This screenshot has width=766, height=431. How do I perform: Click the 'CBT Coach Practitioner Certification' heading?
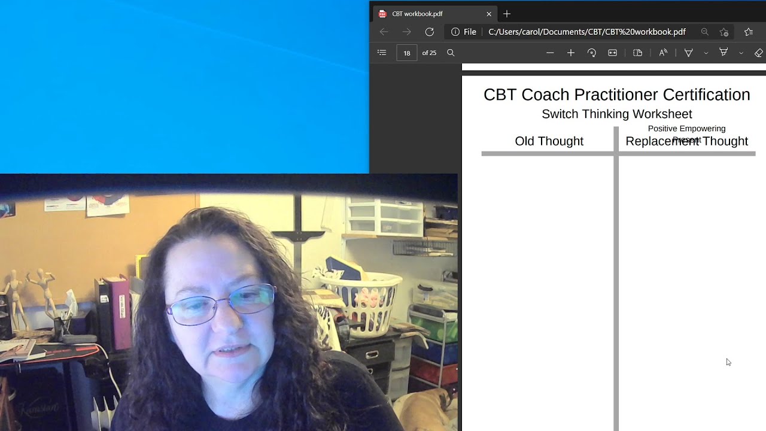point(616,95)
